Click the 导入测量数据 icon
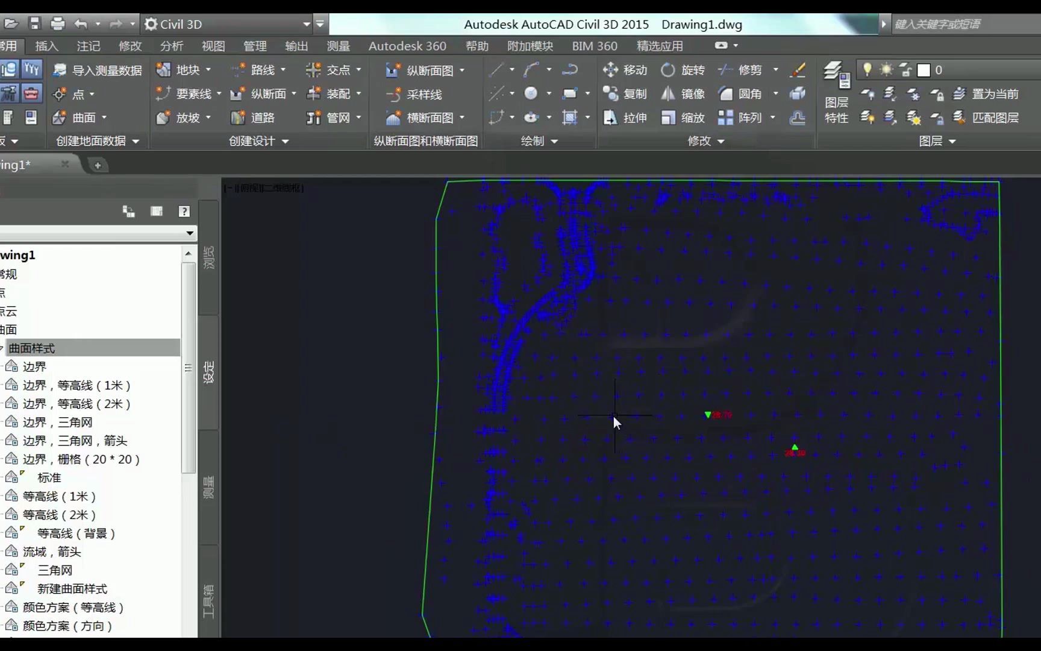The image size is (1041, 651). 60,69
